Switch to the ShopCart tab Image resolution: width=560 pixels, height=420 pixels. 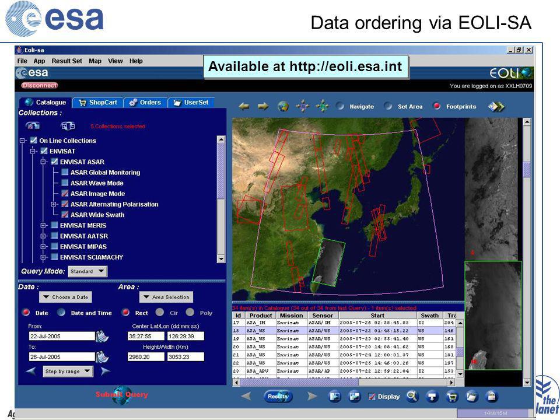[98, 103]
